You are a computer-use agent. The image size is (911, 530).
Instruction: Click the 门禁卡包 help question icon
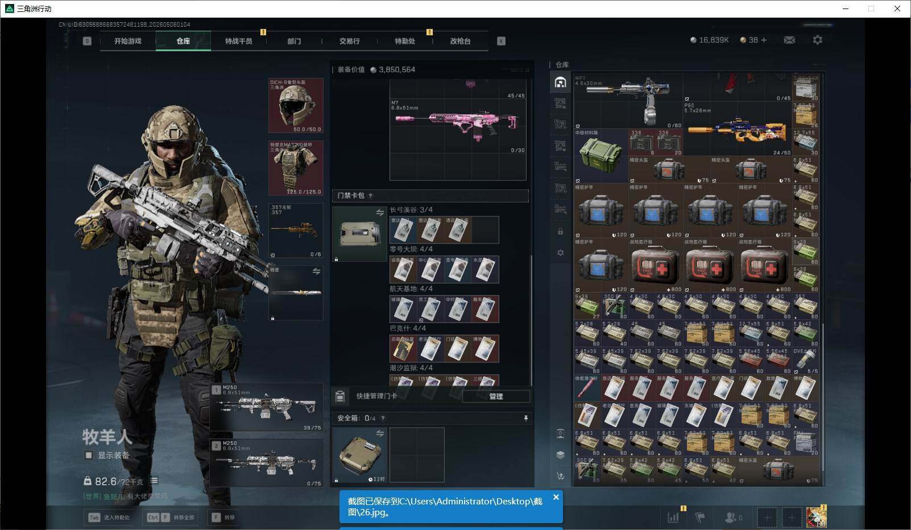[x=370, y=196]
